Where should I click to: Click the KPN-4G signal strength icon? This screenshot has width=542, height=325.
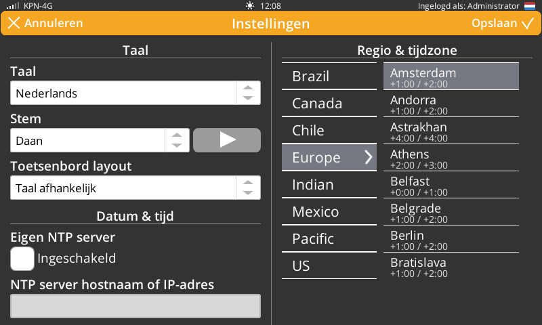[11, 5]
